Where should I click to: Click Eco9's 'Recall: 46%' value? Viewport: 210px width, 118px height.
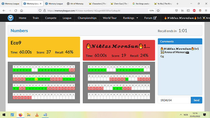(64, 52)
